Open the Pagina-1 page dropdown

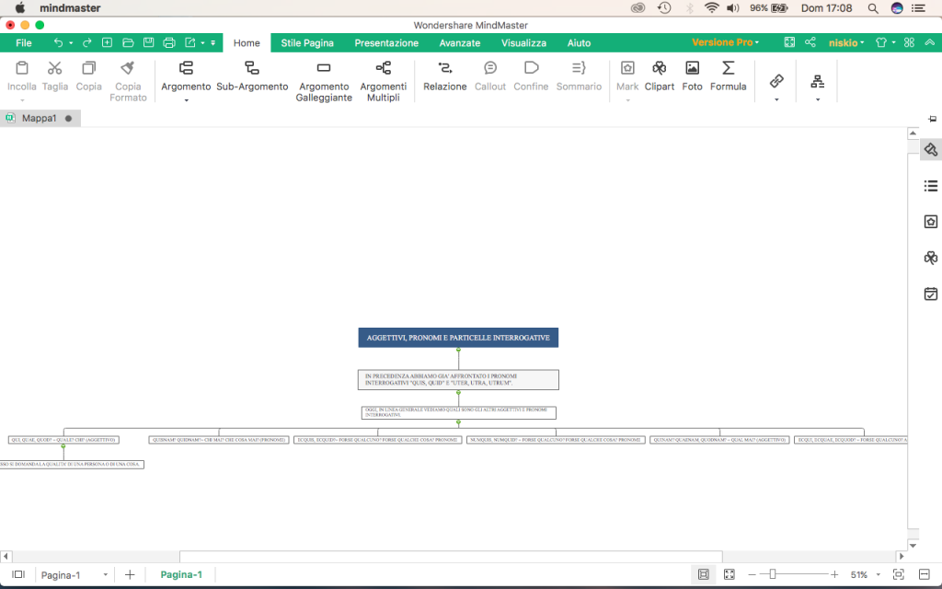pyautogui.click(x=106, y=574)
